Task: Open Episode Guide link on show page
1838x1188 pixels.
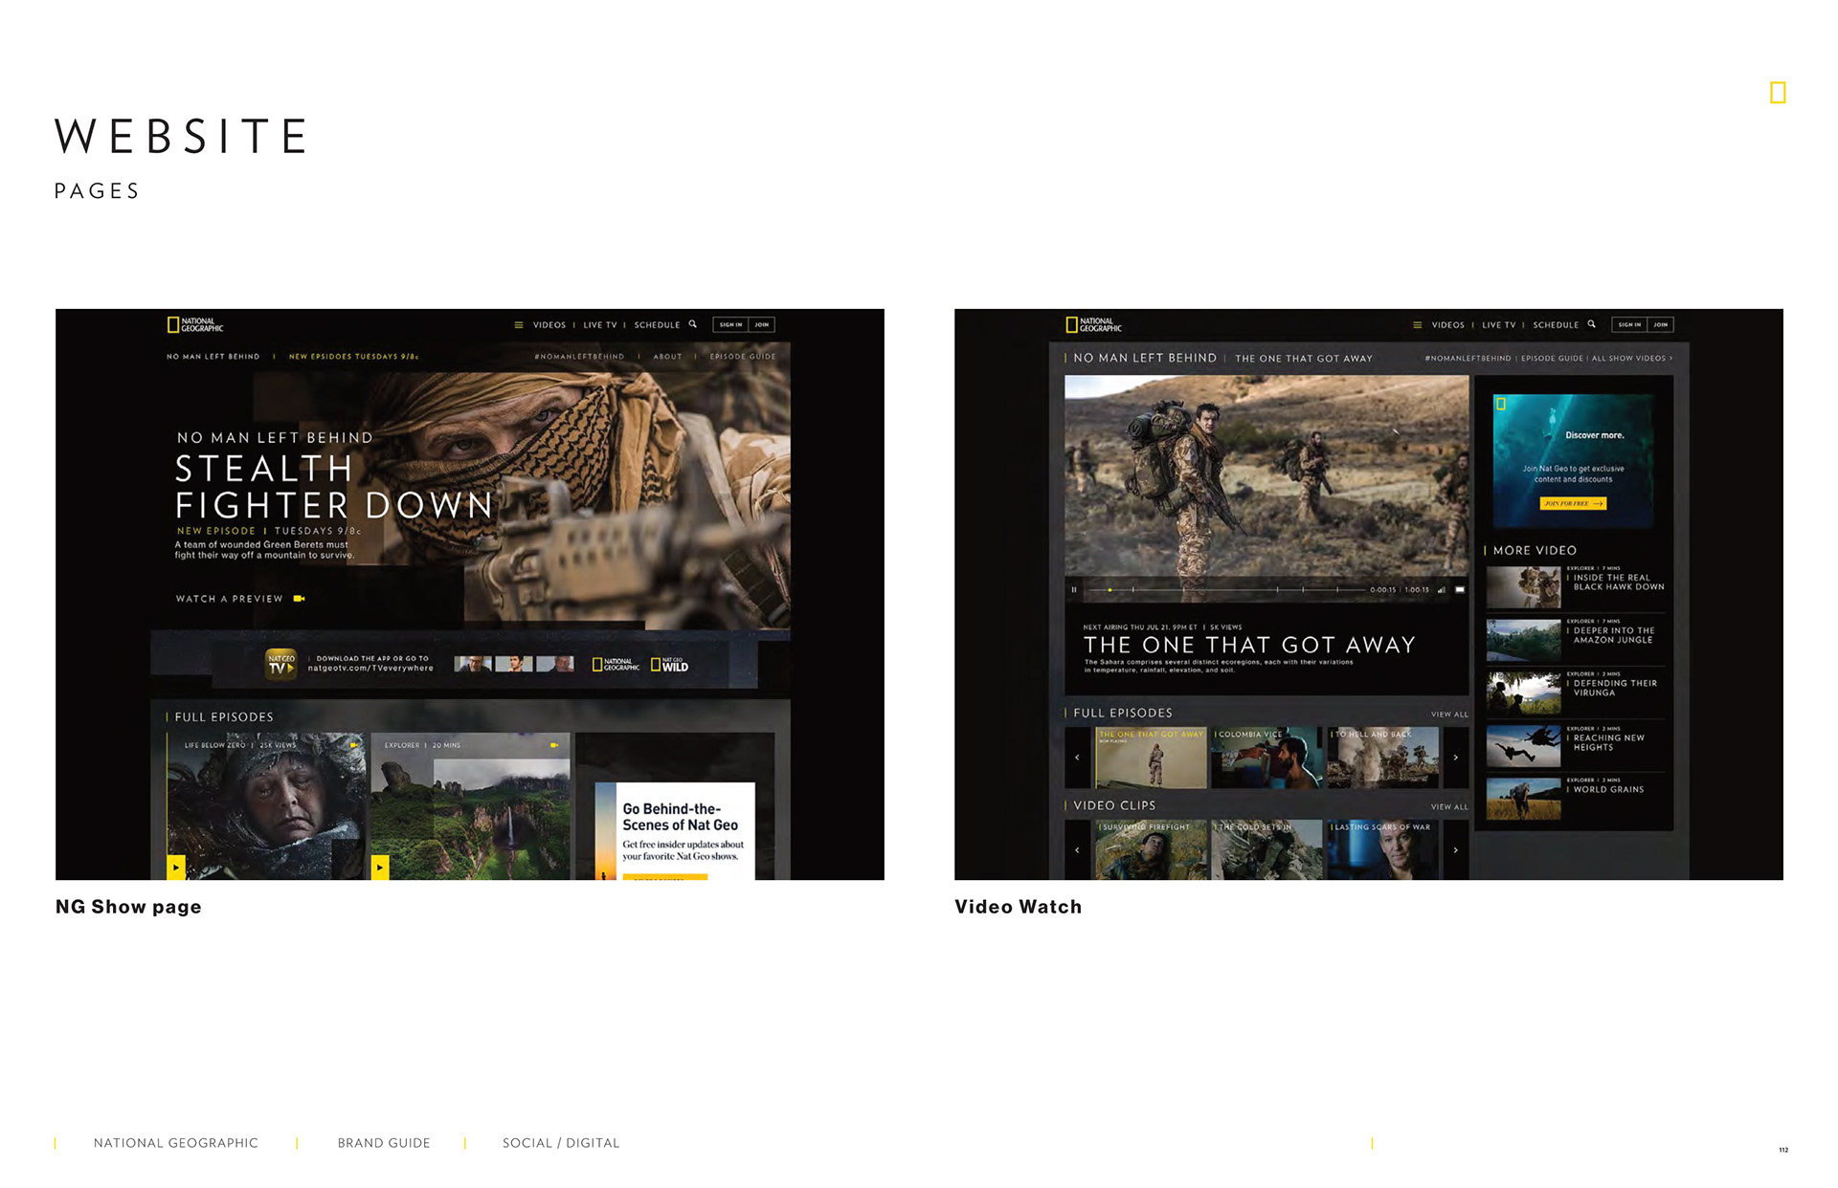Action: click(743, 357)
